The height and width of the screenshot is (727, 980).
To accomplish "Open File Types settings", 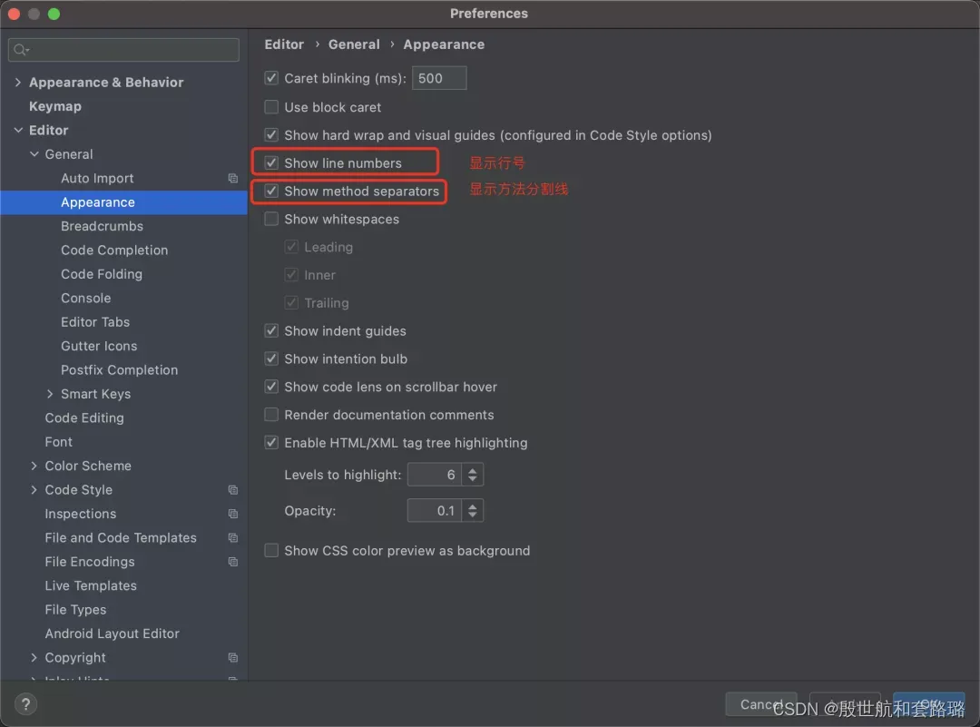I will pyautogui.click(x=75, y=610).
